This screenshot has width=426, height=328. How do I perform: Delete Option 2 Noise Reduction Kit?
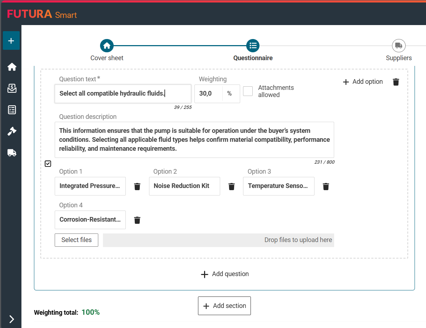(x=232, y=187)
